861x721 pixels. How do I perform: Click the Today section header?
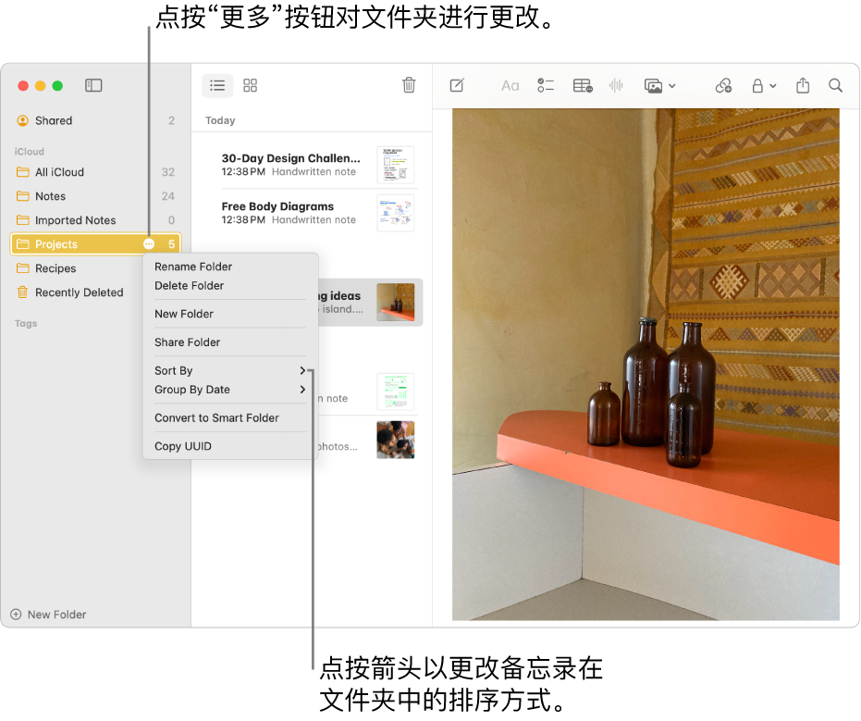(x=220, y=120)
